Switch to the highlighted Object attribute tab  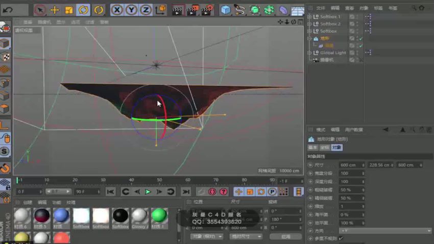(336, 148)
